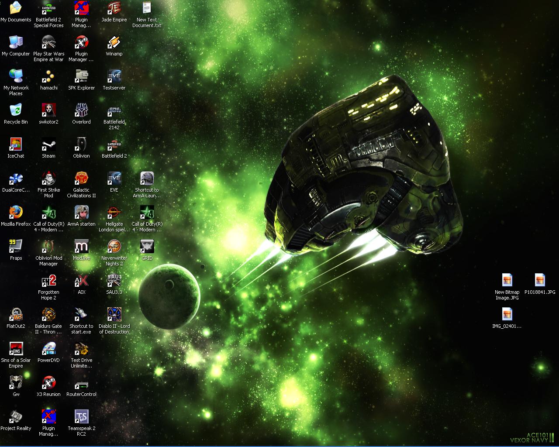The height and width of the screenshot is (447, 559).
Task: Click the Neverwinter Nights 2 icon
Action: [x=114, y=247]
